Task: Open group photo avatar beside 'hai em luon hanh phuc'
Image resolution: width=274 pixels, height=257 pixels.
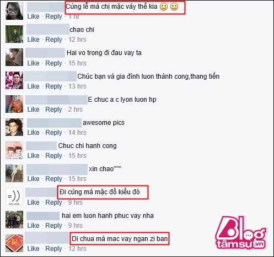Action: (x=14, y=220)
